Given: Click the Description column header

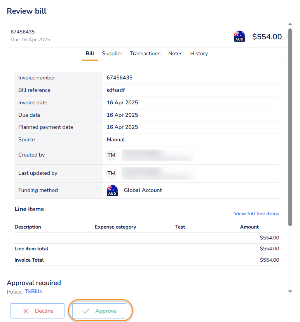Looking at the screenshot, I should pyautogui.click(x=28, y=227).
